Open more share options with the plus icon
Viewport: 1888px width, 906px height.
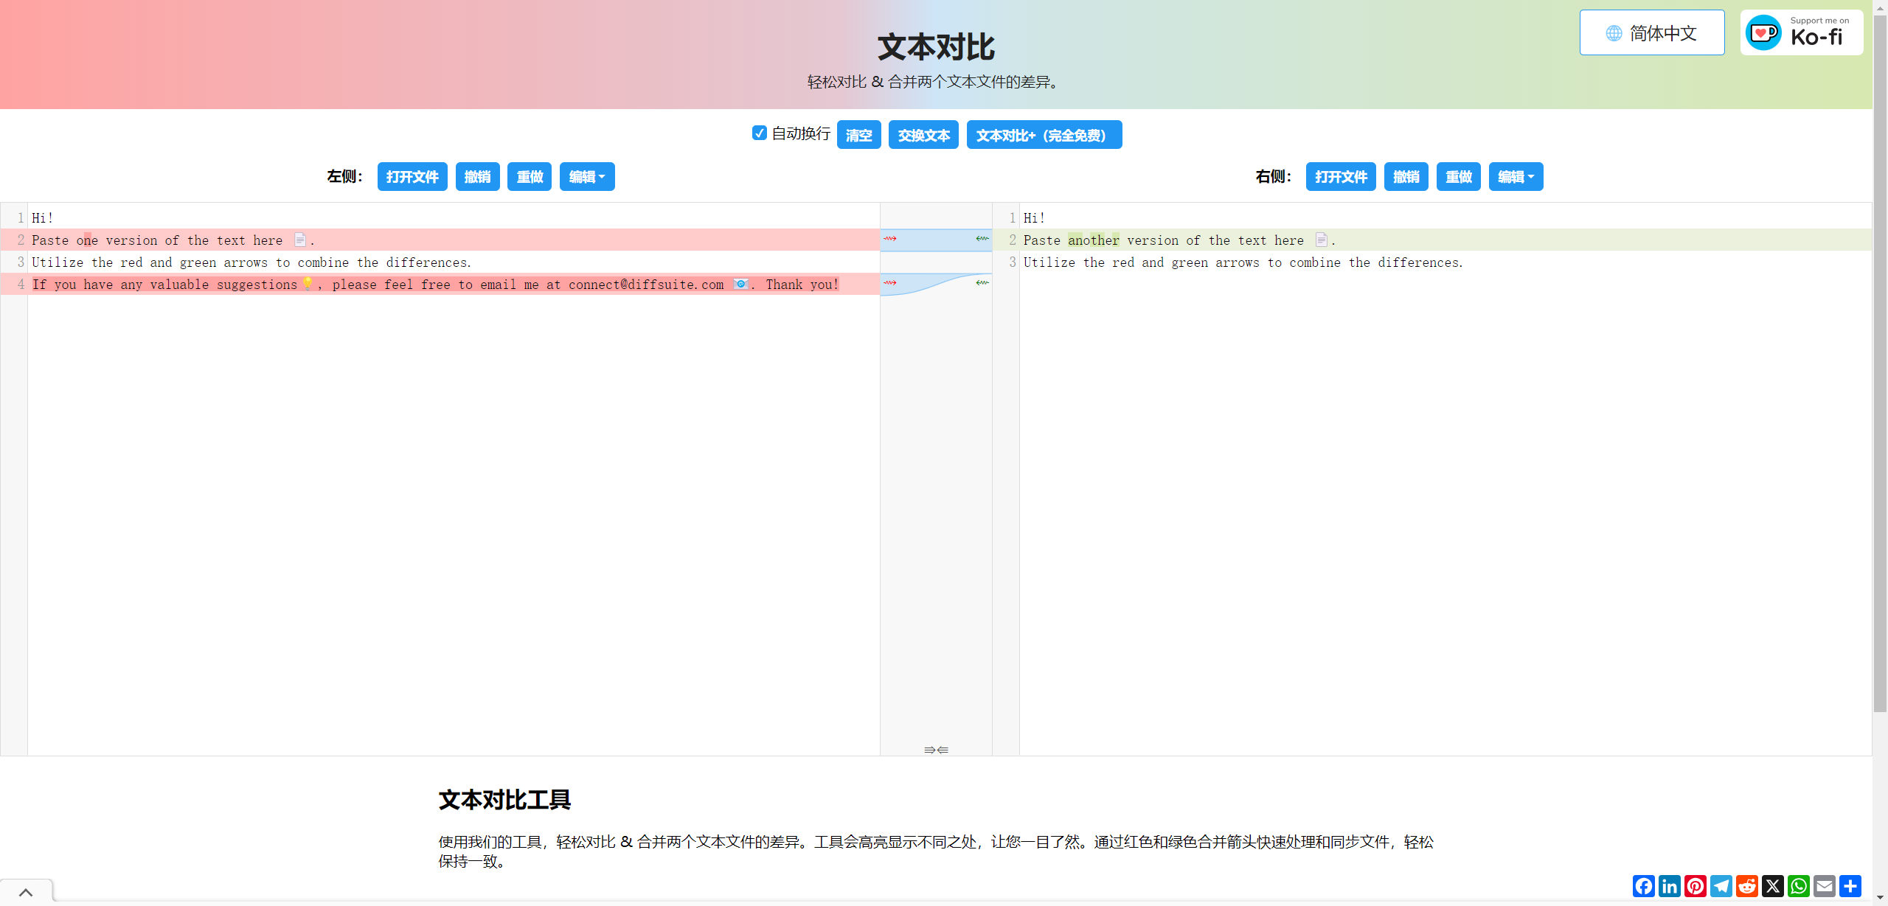1850,886
